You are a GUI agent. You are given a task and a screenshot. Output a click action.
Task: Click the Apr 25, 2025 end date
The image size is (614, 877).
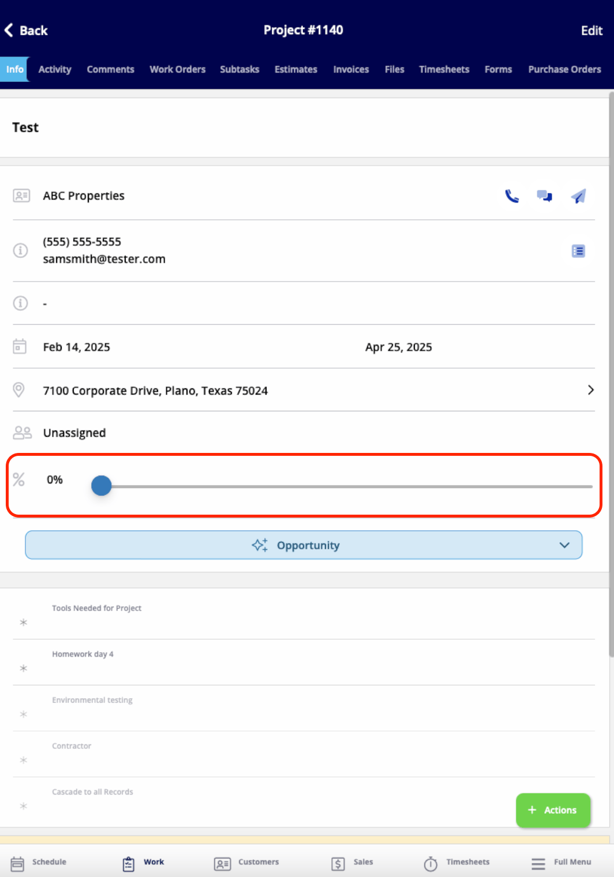pyautogui.click(x=398, y=347)
